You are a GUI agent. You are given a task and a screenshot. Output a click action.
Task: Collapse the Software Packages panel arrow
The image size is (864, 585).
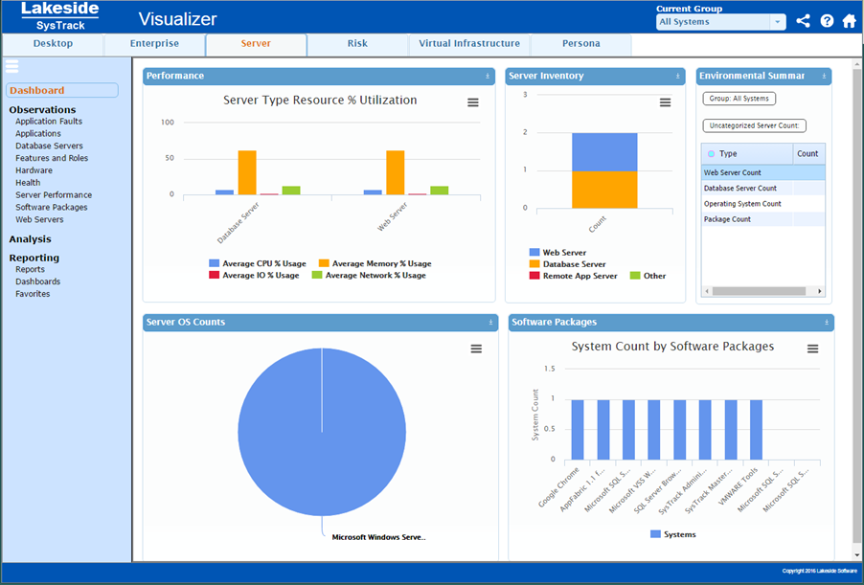pyautogui.click(x=827, y=323)
